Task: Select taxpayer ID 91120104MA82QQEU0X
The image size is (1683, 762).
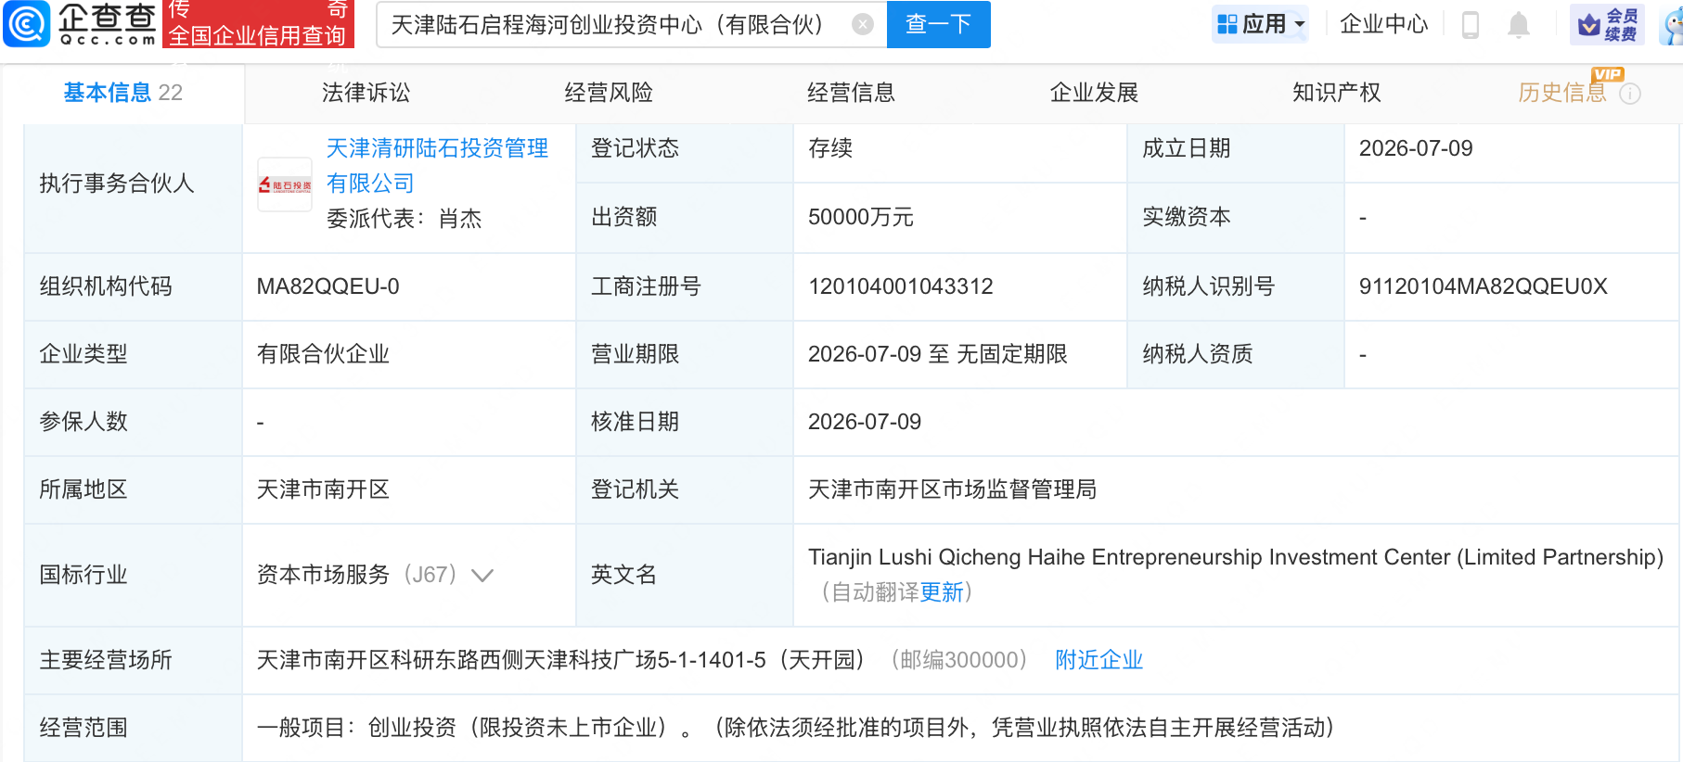Action: [x=1484, y=286]
